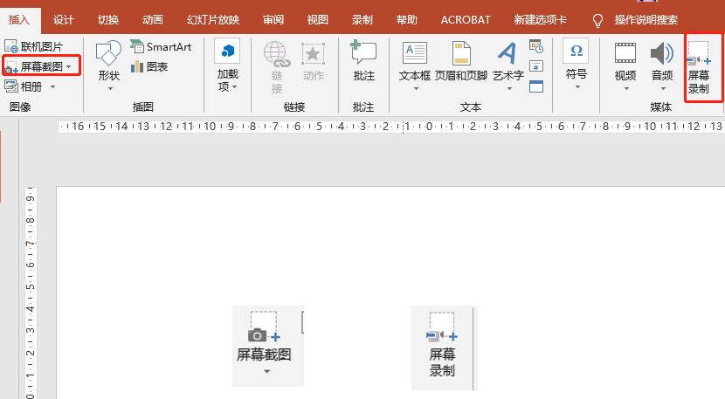Open the 帮助 tab

pos(407,20)
